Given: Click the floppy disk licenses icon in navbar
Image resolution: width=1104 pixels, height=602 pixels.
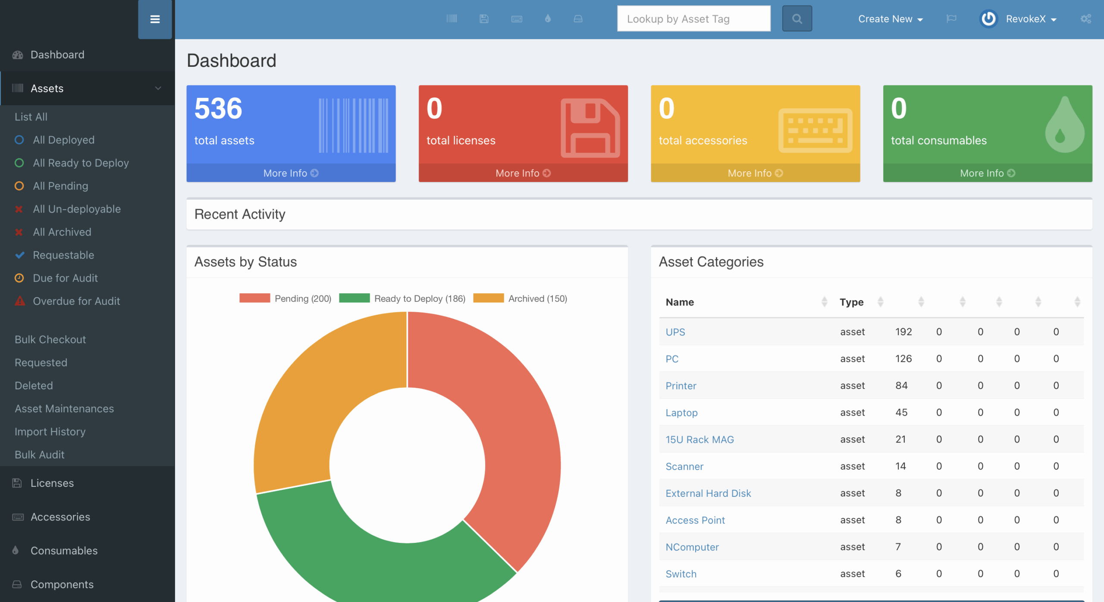Looking at the screenshot, I should click(484, 19).
